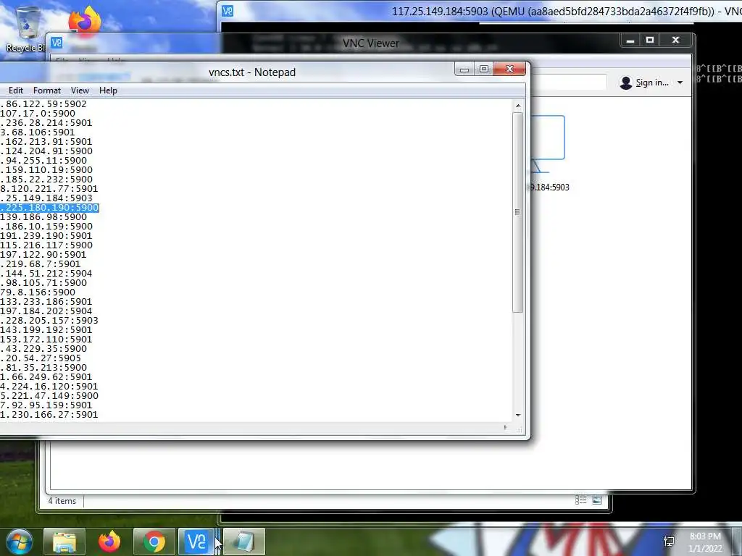This screenshot has height=556, width=742.
Task: Open the Format menu in Notepad
Action: 47,90
